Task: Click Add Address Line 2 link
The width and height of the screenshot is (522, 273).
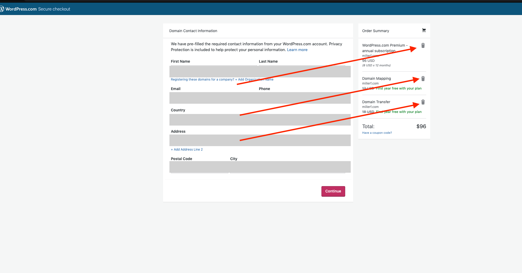Action: point(187,150)
